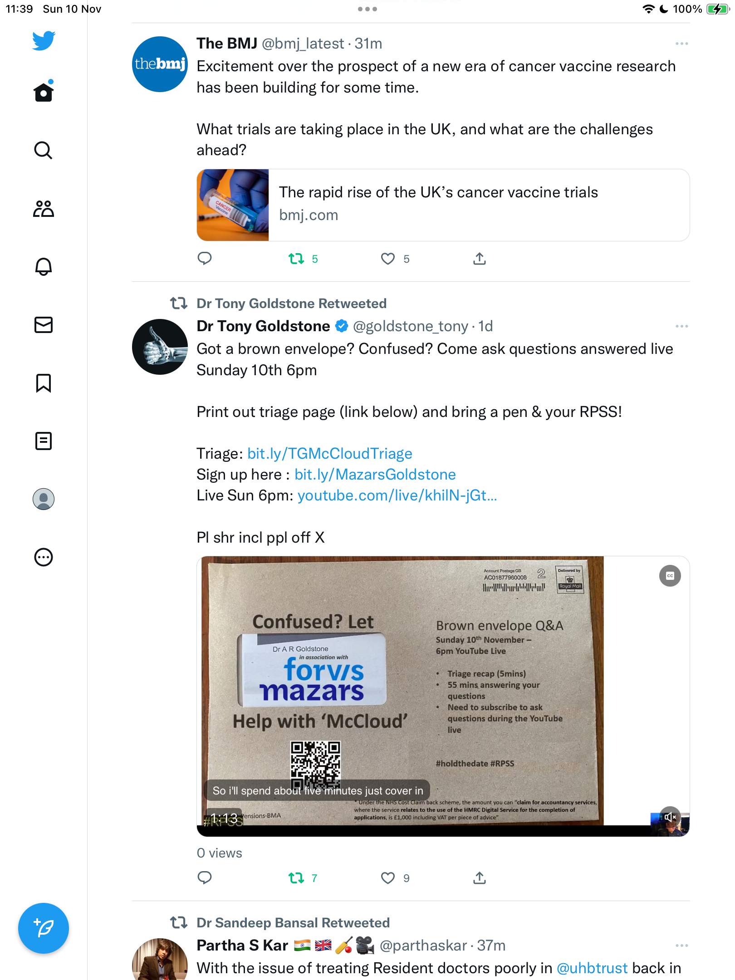This screenshot has width=735, height=980.
Task: Open Messages envelope icon
Action: (x=44, y=325)
